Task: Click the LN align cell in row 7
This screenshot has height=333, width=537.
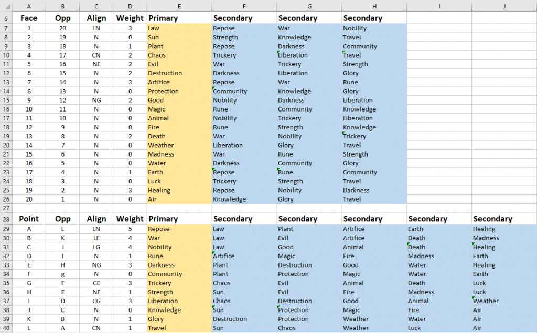Action: 96,28
